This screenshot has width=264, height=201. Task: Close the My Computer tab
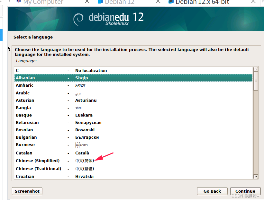(x=87, y=2)
